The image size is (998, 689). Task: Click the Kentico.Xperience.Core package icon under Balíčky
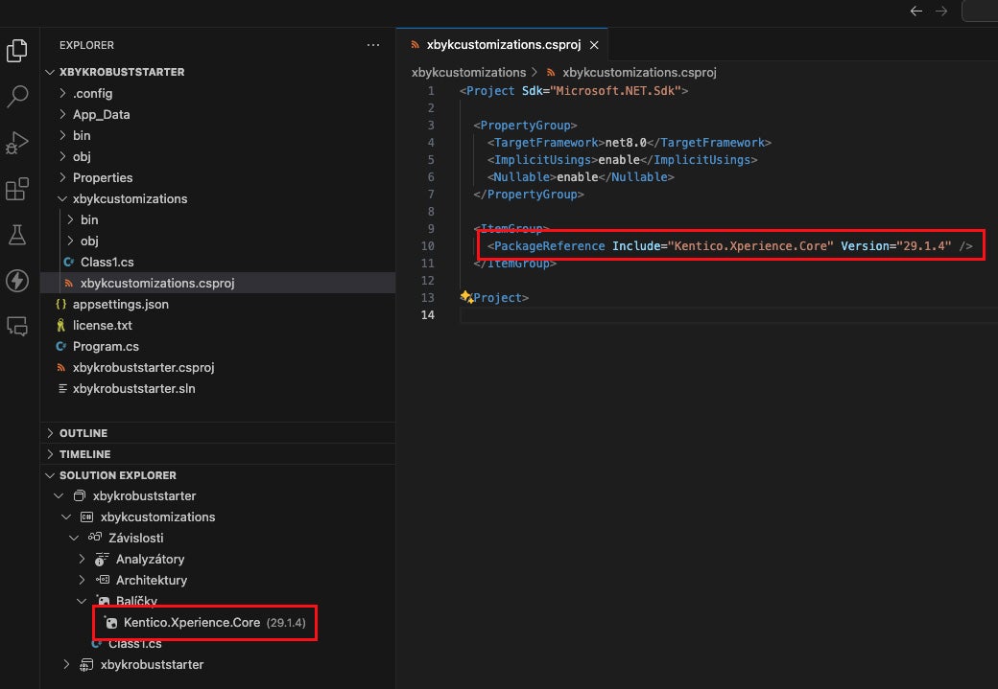pos(112,622)
